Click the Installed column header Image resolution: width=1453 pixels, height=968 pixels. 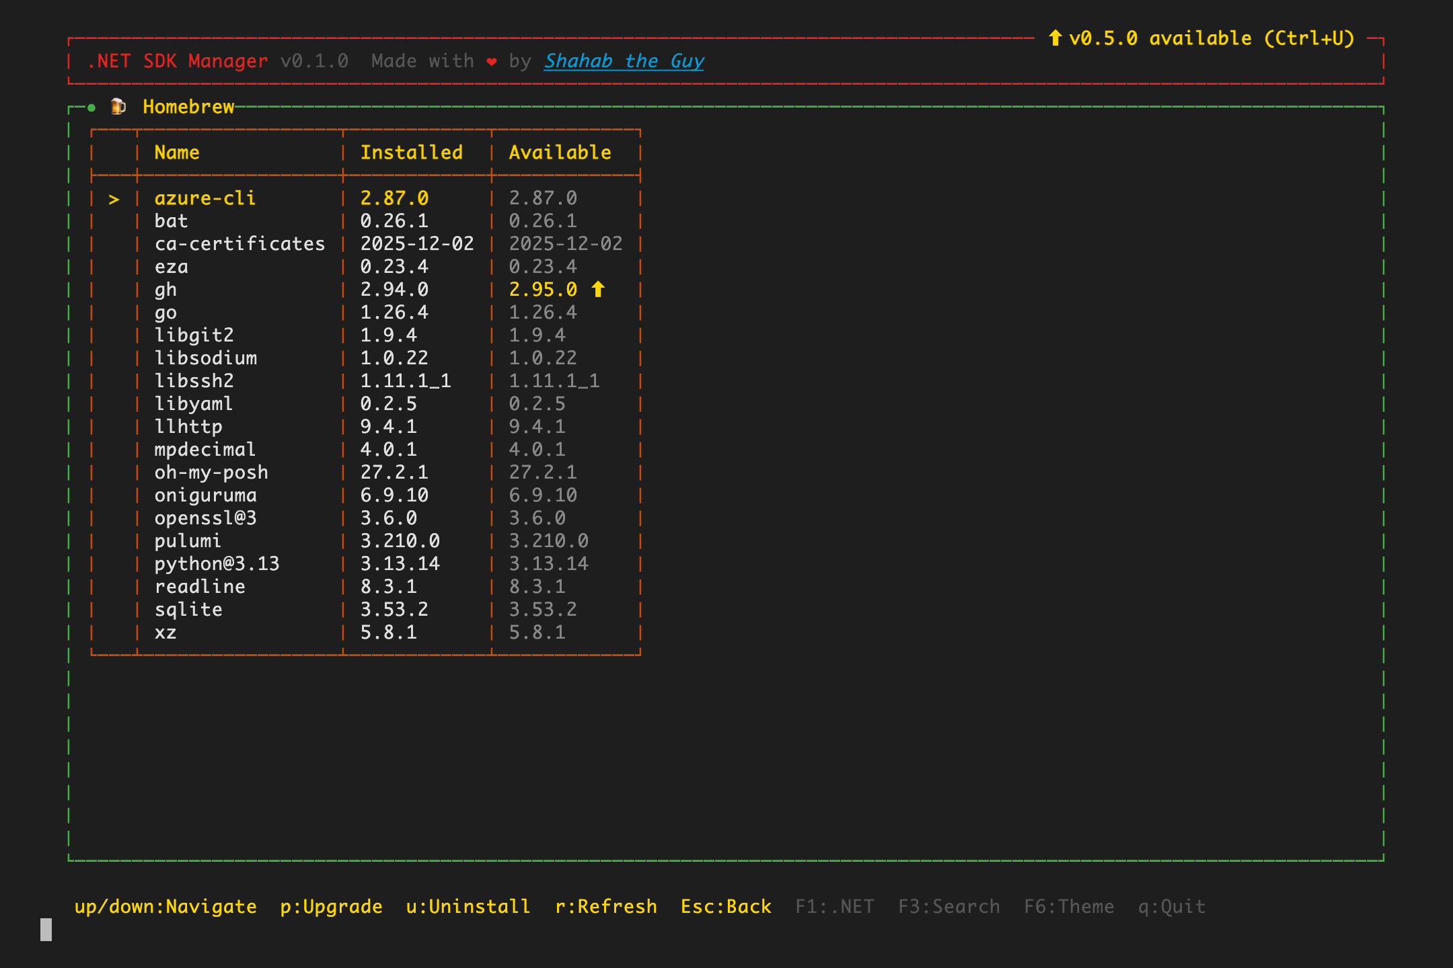pos(412,153)
